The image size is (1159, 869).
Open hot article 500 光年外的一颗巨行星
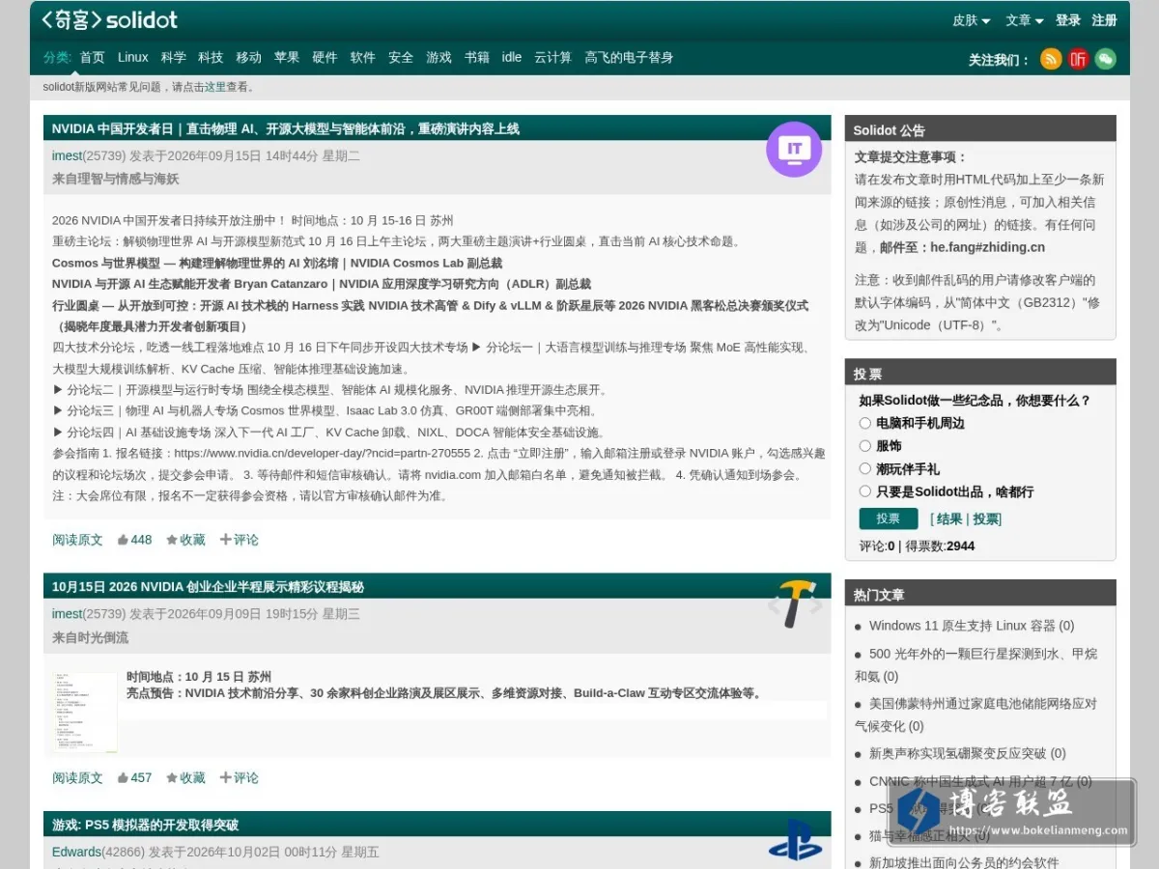coord(975,664)
